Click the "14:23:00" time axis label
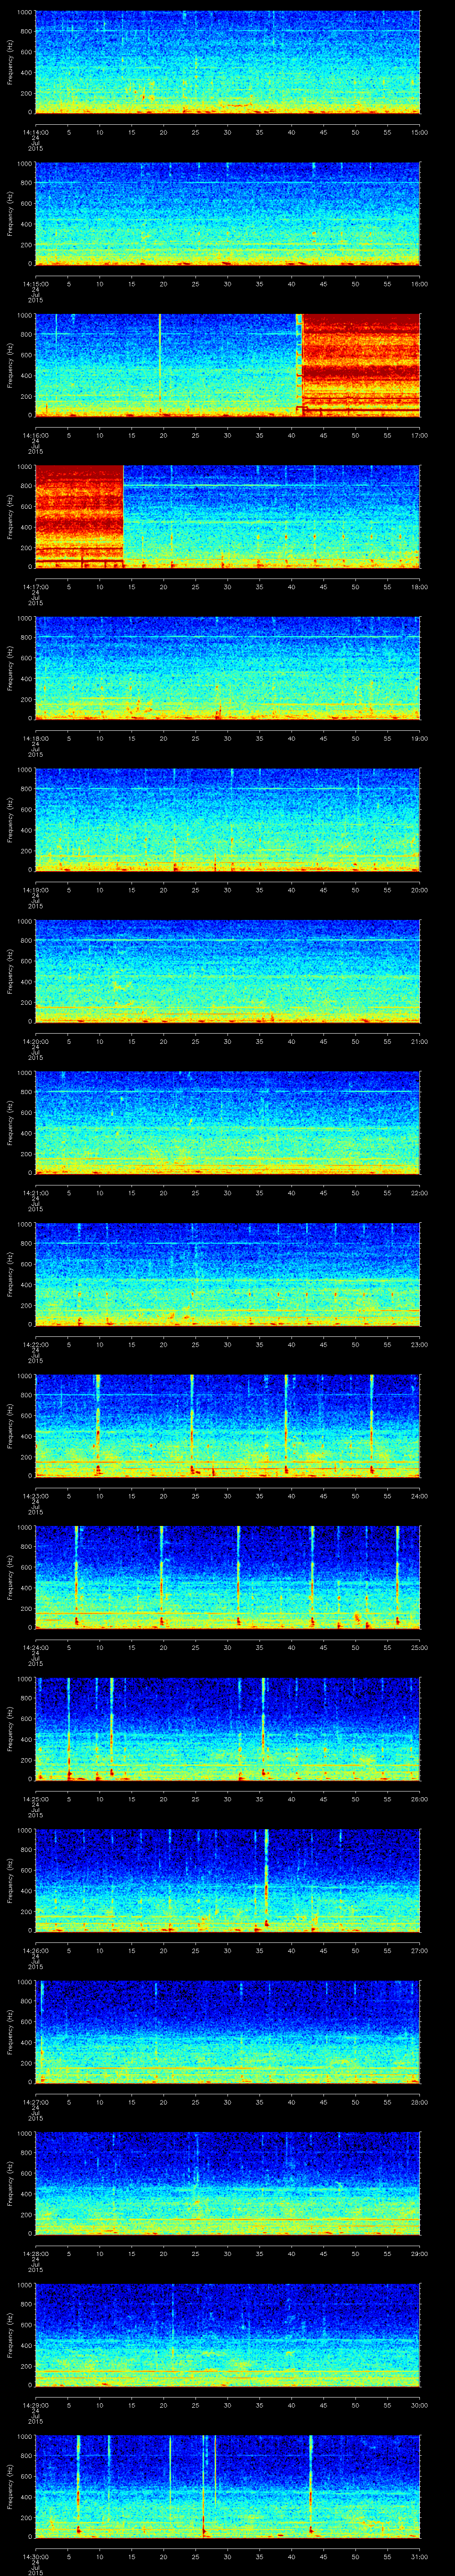 click(x=35, y=1496)
